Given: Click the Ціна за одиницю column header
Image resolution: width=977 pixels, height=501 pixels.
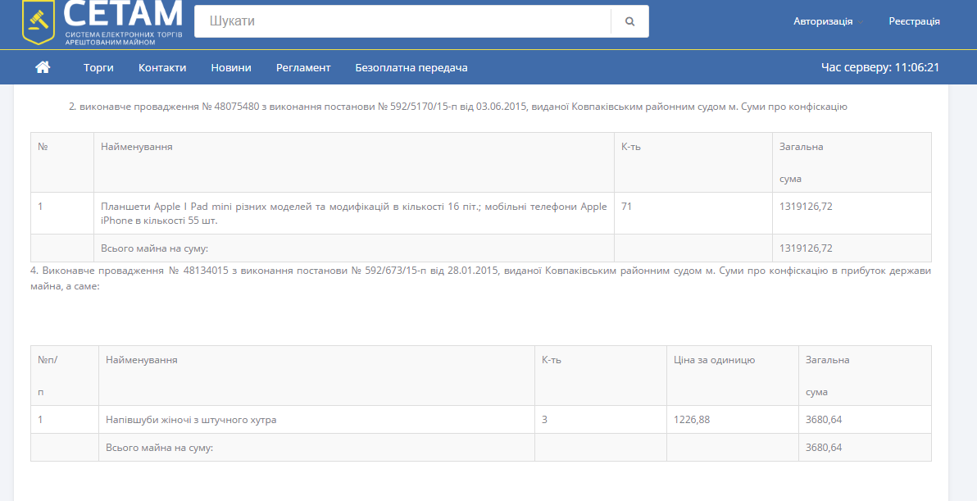Looking at the screenshot, I should coord(714,360).
